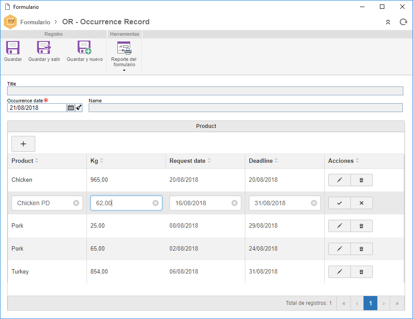Click Formulario breadcrumb link
413x319 pixels.
click(35, 22)
